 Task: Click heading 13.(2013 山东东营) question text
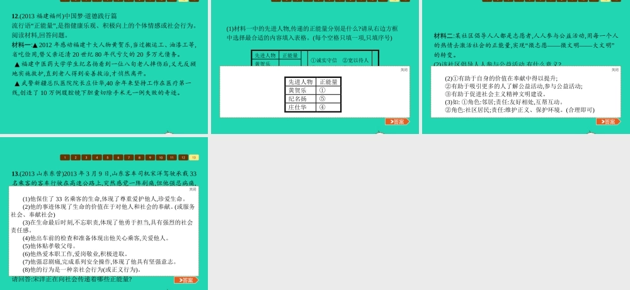tap(104, 179)
